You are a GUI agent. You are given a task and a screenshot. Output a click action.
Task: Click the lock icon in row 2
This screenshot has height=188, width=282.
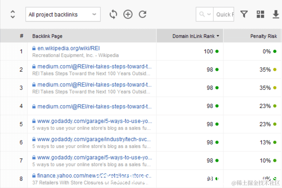[x=34, y=66]
